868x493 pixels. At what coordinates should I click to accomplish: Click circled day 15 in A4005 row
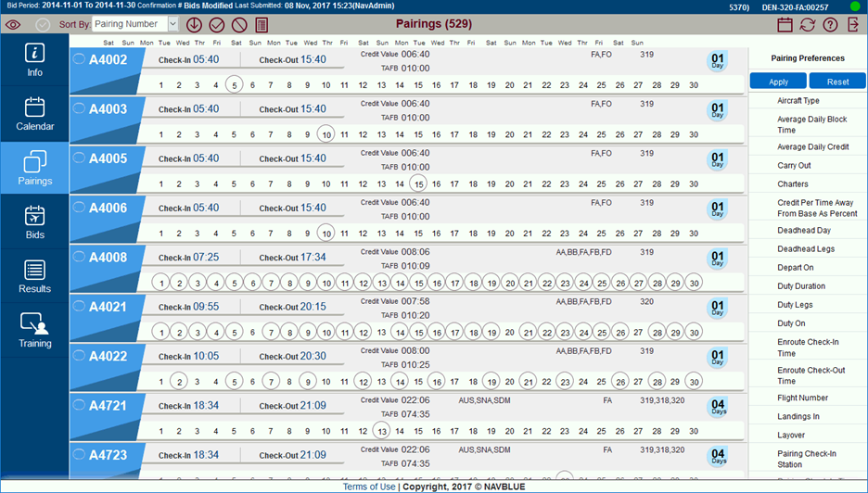point(418,183)
